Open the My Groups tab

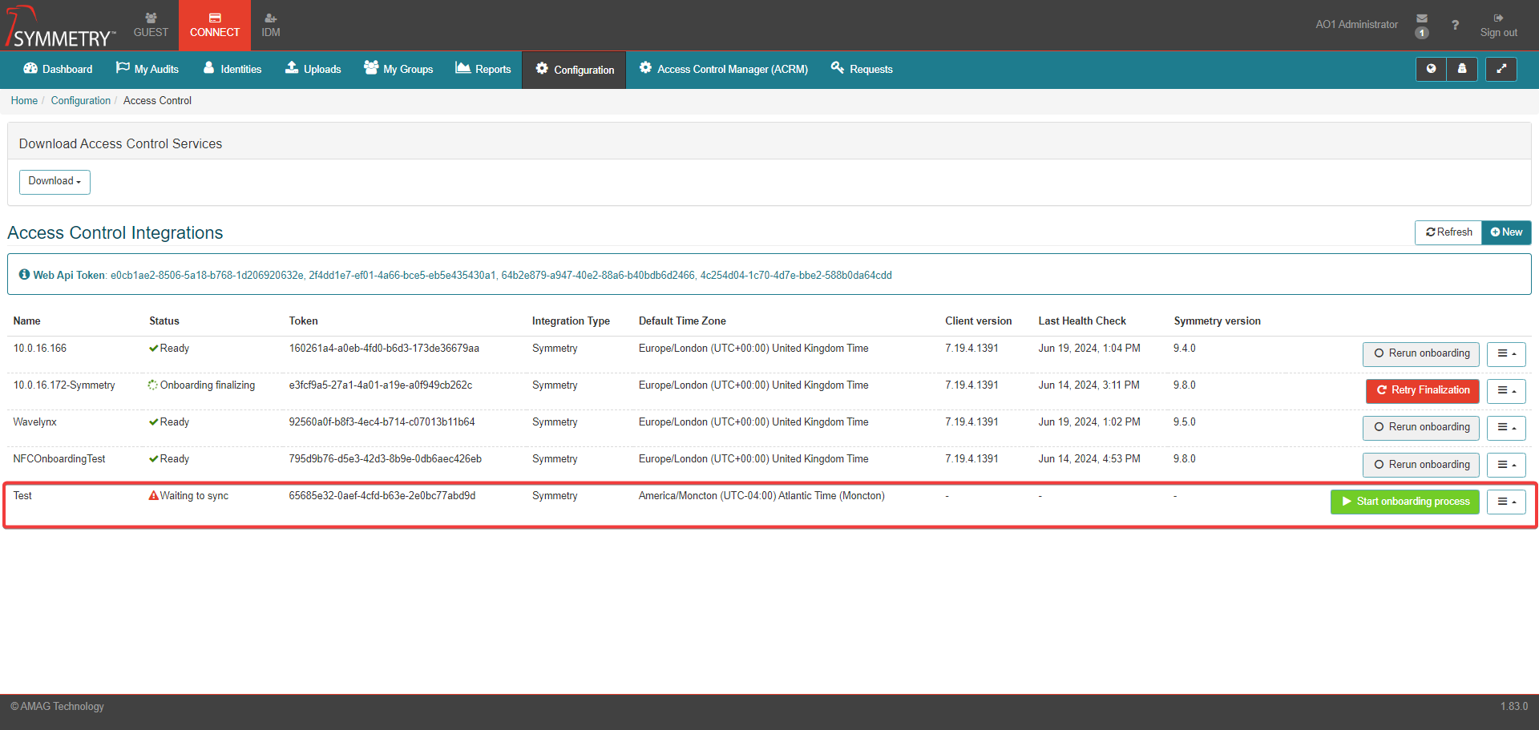click(398, 69)
